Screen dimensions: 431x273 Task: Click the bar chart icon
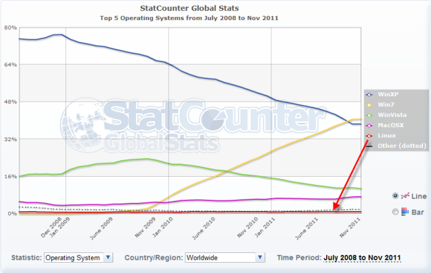coord(405,212)
